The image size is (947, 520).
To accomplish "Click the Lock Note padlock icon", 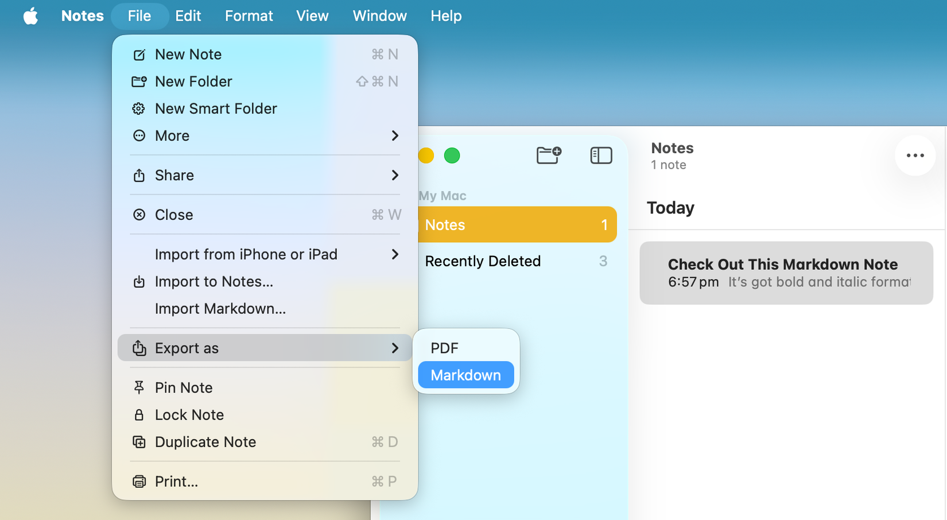I will pyautogui.click(x=139, y=415).
